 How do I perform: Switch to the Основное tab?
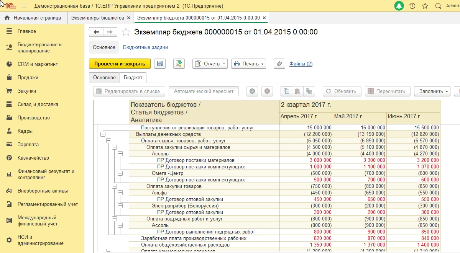pyautogui.click(x=104, y=78)
